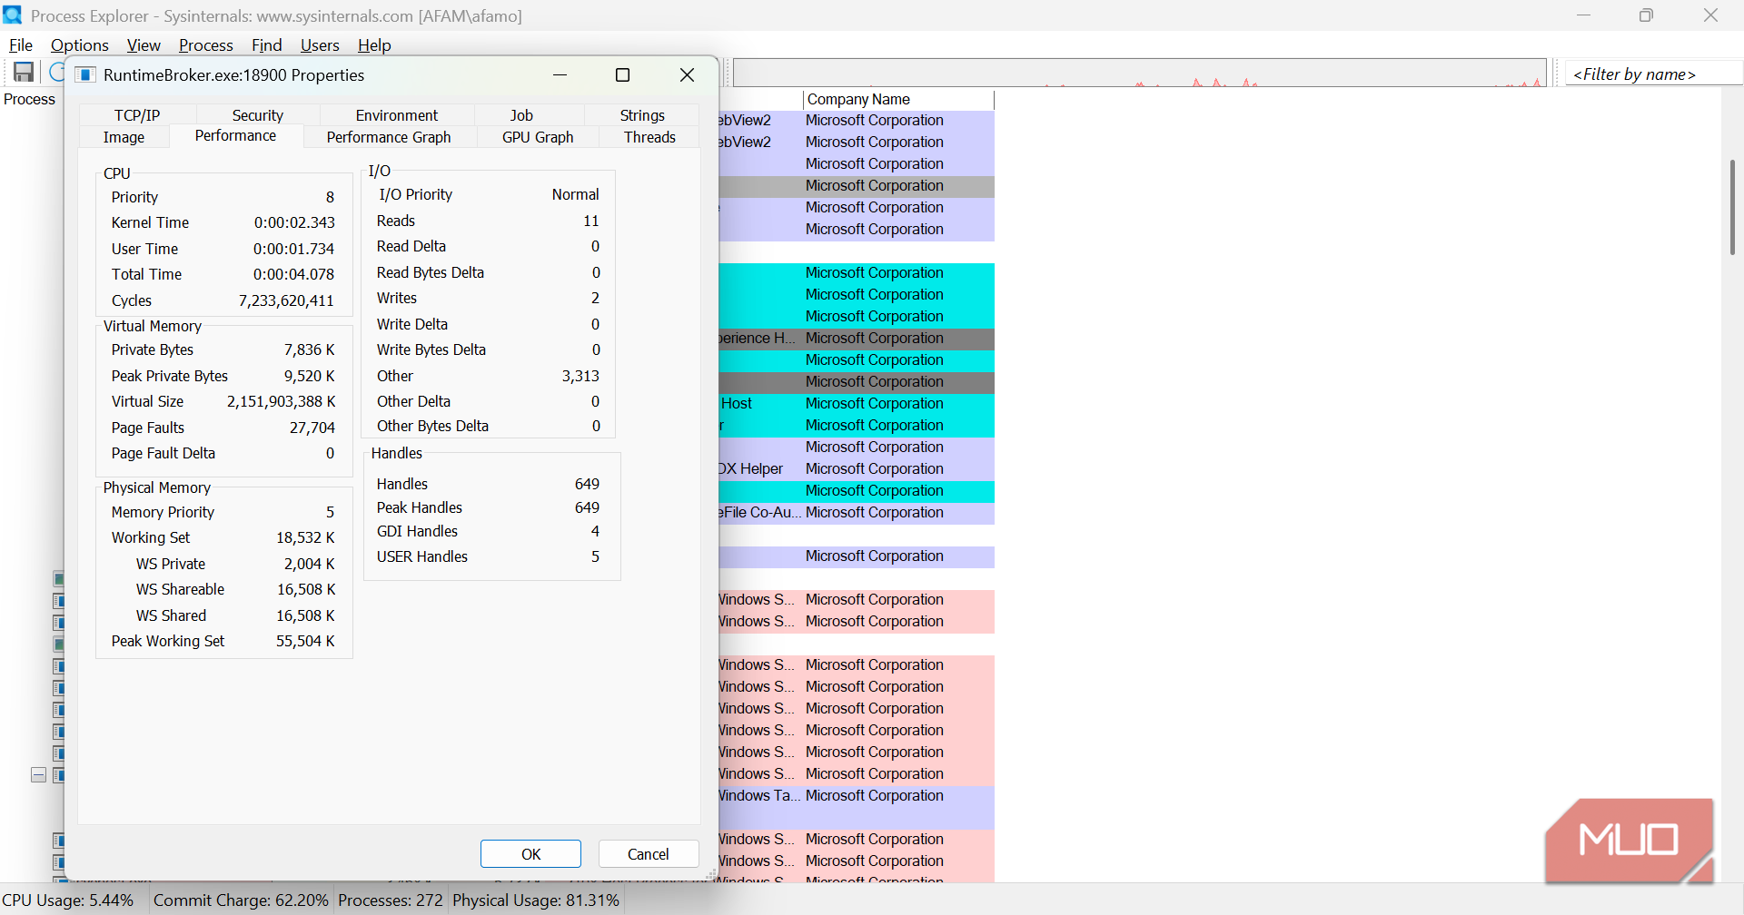1744x915 pixels.
Task: Select the DX Helper row
Action: 857,469
